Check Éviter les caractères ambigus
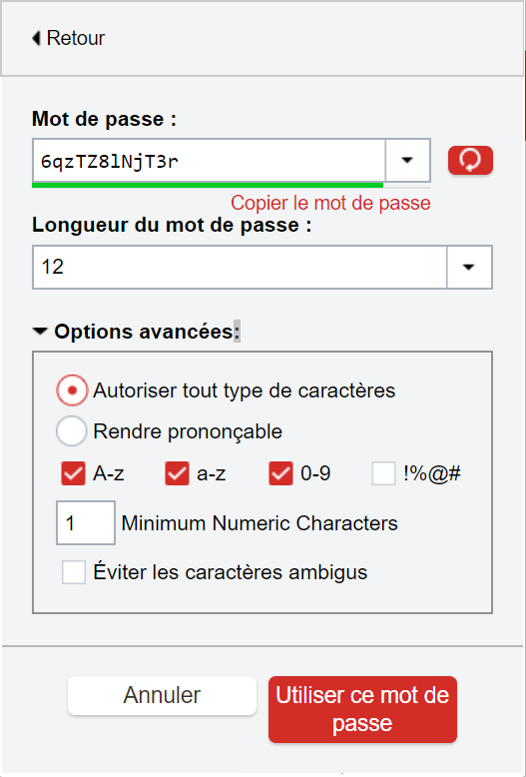This screenshot has height=777, width=526. (x=74, y=572)
